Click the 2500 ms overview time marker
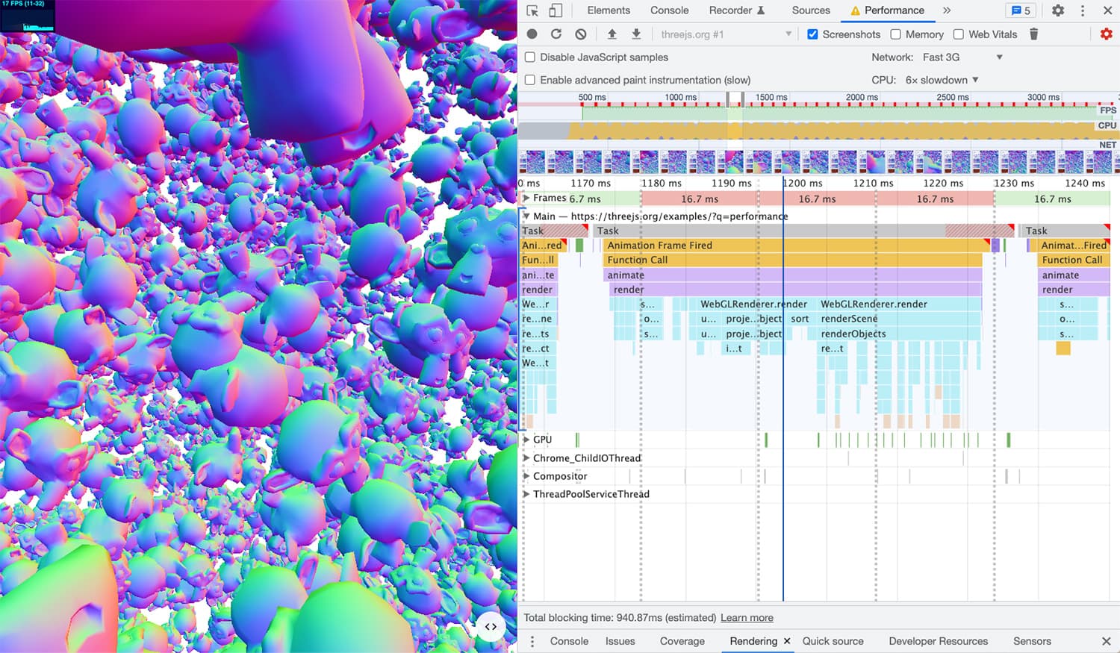The image size is (1120, 653). [x=952, y=97]
